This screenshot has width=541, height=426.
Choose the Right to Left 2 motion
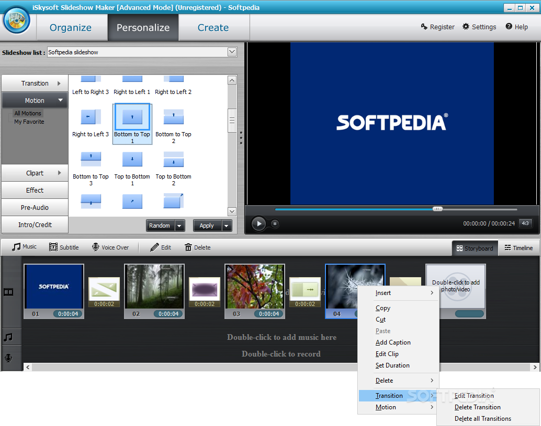173,85
